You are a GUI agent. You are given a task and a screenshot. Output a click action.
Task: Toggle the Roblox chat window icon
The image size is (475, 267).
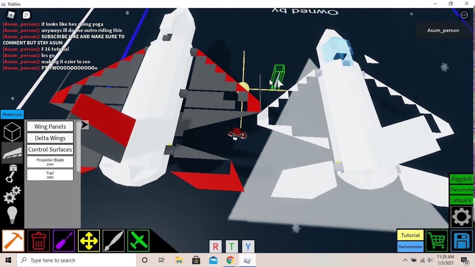(x=26, y=15)
